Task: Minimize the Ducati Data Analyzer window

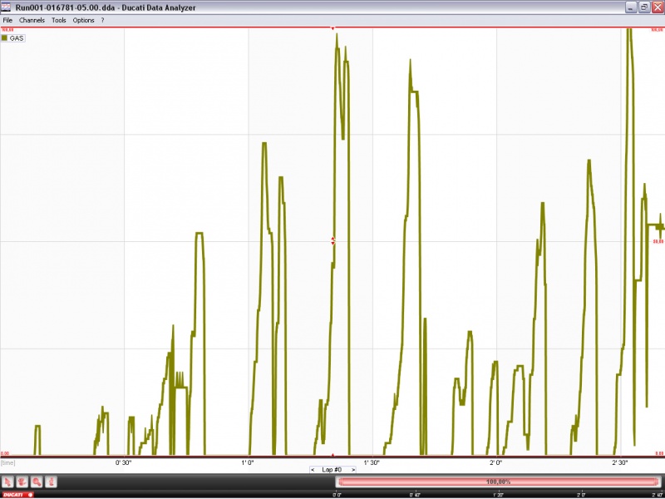Action: pos(632,7)
